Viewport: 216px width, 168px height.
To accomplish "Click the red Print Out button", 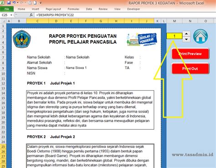I will [190, 68].
